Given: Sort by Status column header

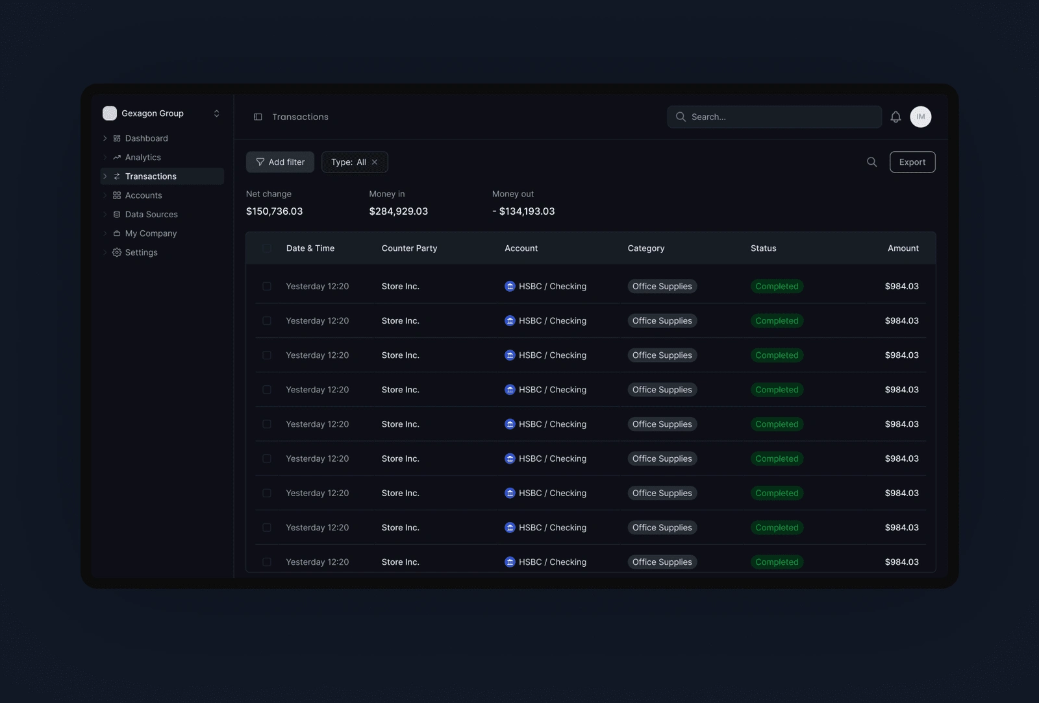Looking at the screenshot, I should (x=763, y=248).
